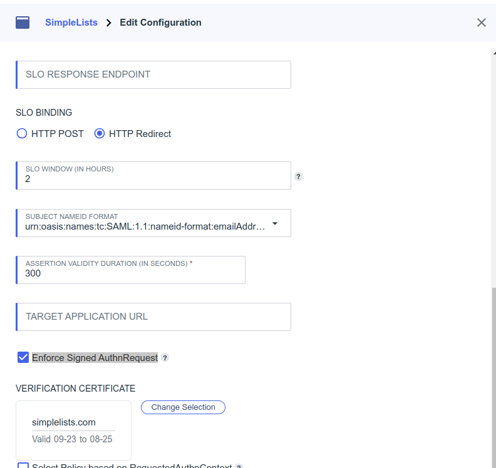Screen dimensions: 496x468
Task: Select the HTTP Redirect radio button
Action: pos(100,134)
